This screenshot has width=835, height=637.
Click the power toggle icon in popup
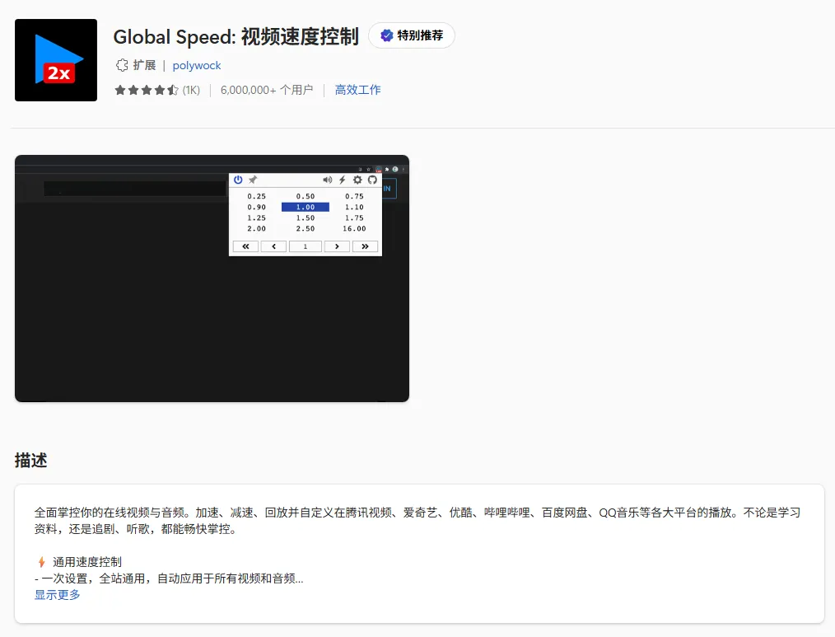238,180
